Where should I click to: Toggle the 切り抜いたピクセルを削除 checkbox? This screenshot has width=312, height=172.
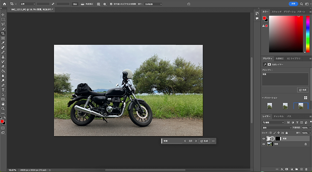point(111,4)
